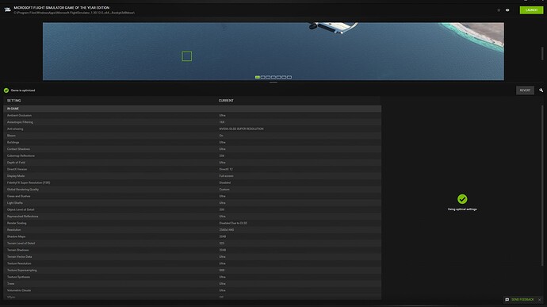
Task: Select the 'Terrain Shadows' setting row
Action: (192, 250)
